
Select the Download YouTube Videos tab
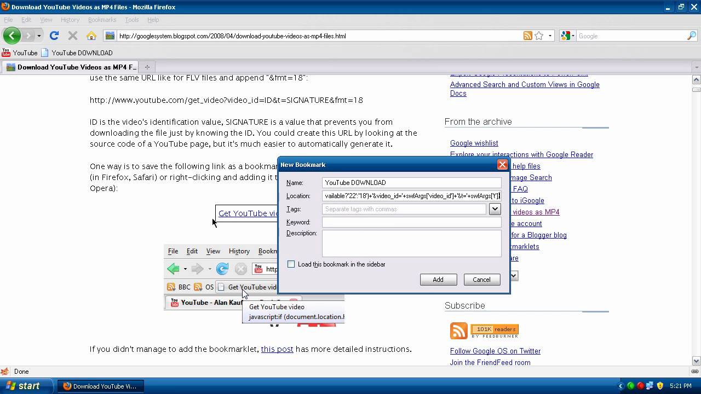pos(71,67)
